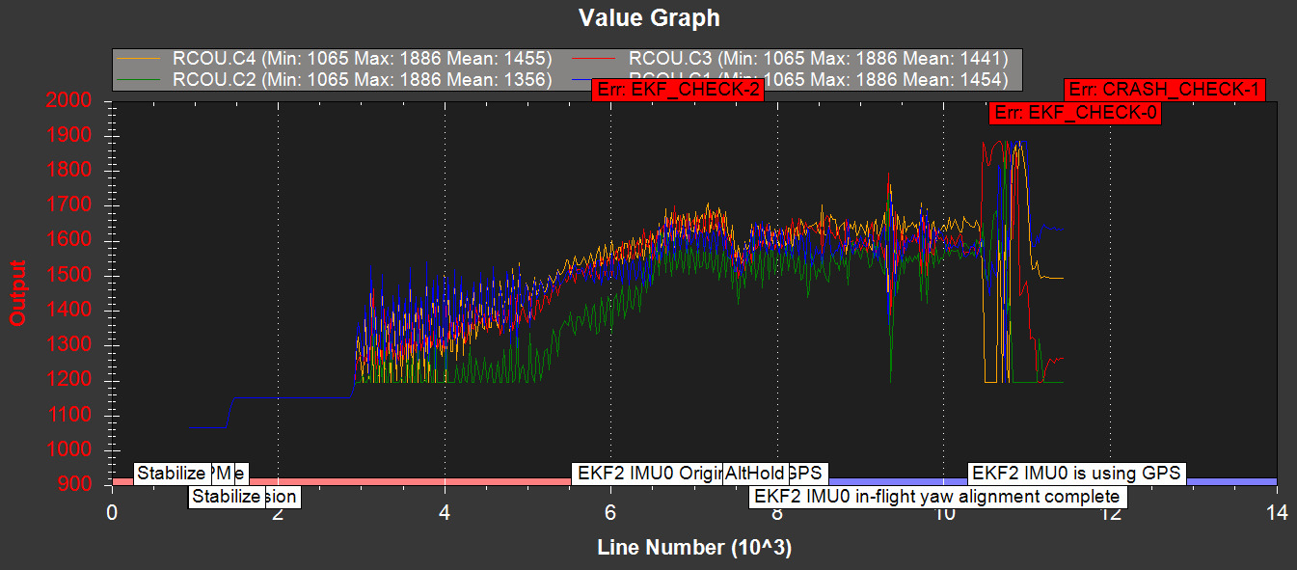Select the Err: CRASH_CHECK-1 marker
This screenshot has width=1297, height=570.
click(1164, 90)
